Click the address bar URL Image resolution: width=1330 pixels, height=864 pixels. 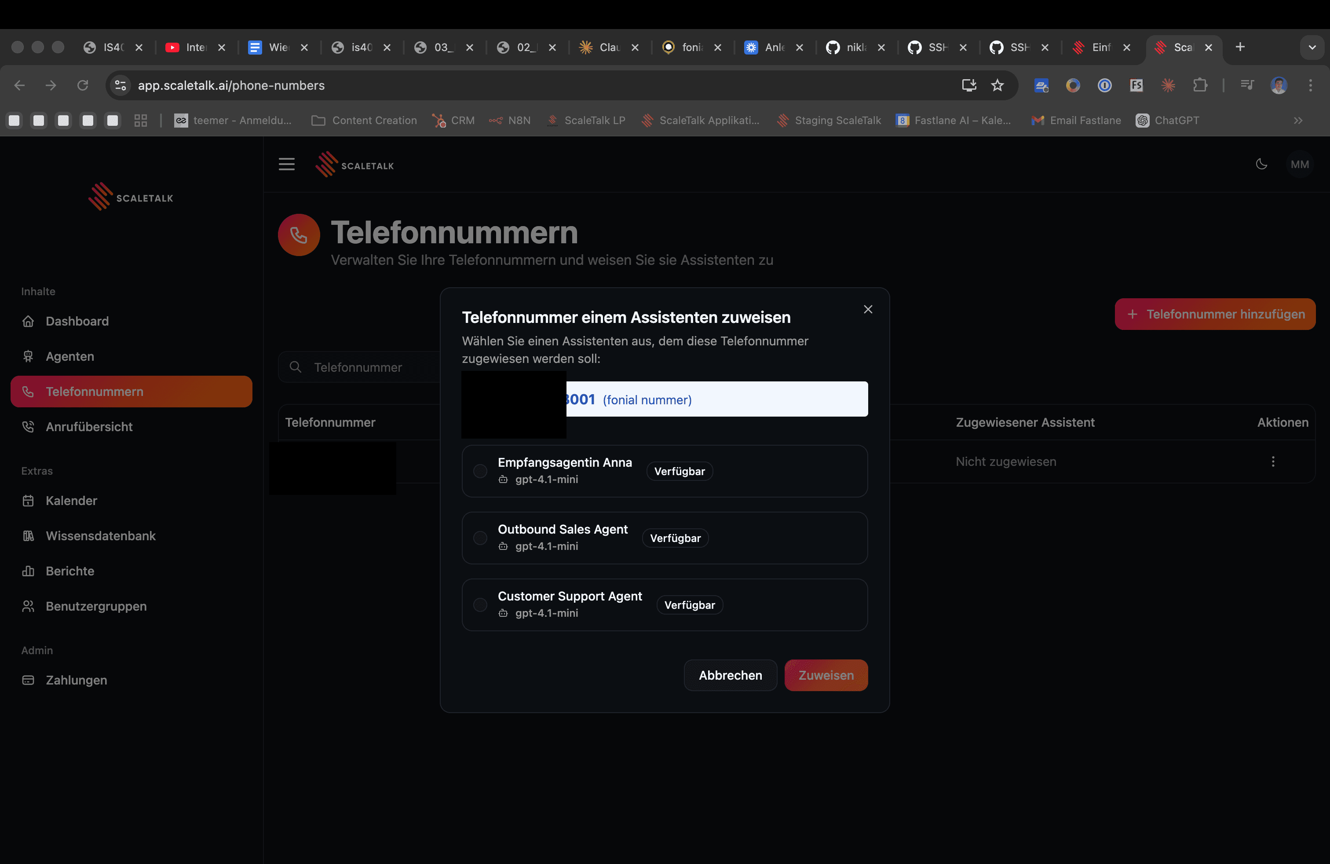click(x=231, y=85)
